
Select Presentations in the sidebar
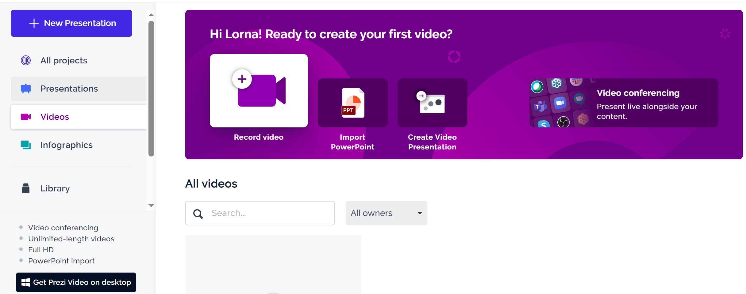(79, 89)
